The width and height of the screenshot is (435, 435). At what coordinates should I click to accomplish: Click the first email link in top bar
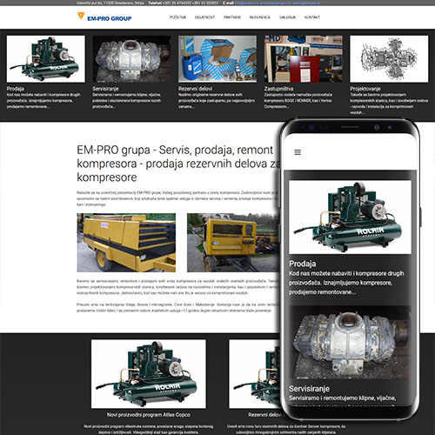tap(247, 3)
